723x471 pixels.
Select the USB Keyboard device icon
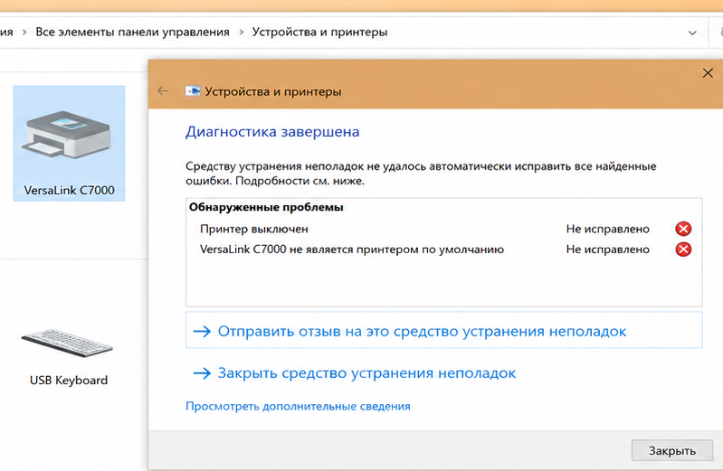coord(67,343)
